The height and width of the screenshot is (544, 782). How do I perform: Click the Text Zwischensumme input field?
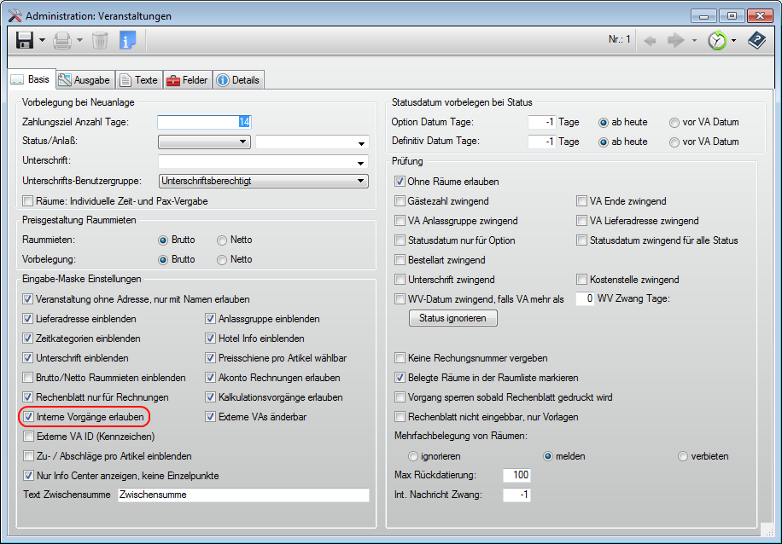point(242,495)
